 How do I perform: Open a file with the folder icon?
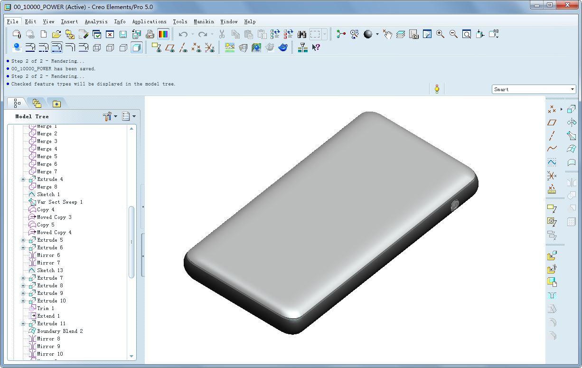point(56,34)
